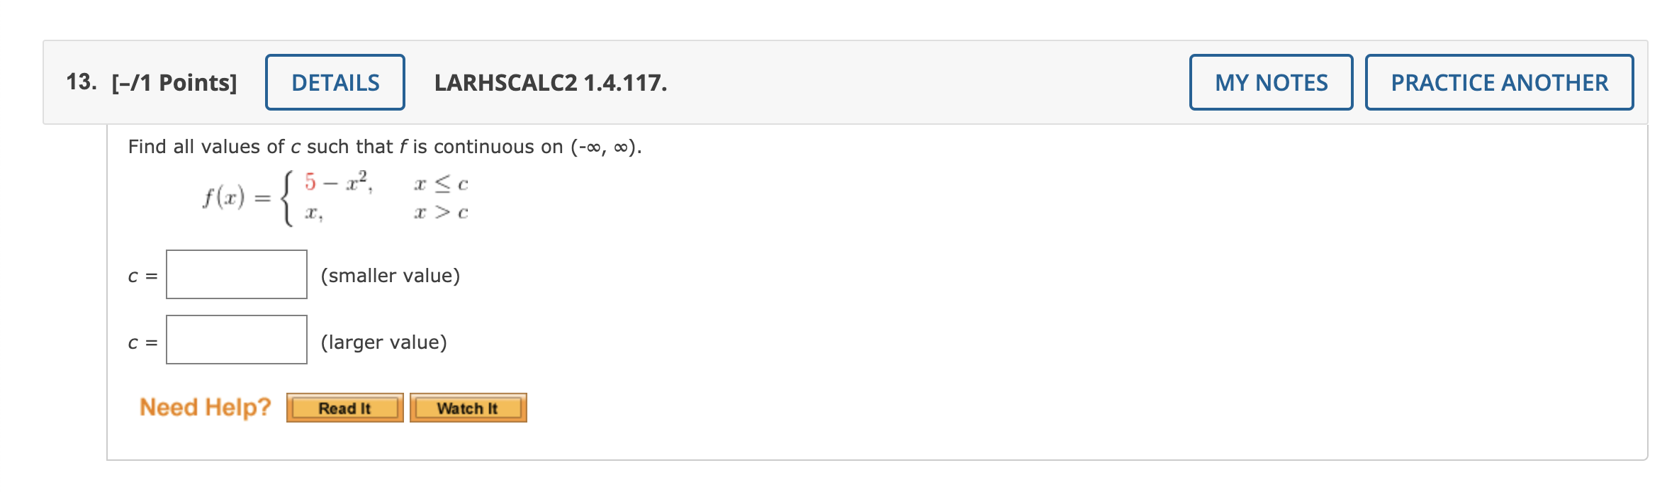Viewport: 1667px width, 492px height.
Task: Click the larger value input box for c
Action: (236, 342)
